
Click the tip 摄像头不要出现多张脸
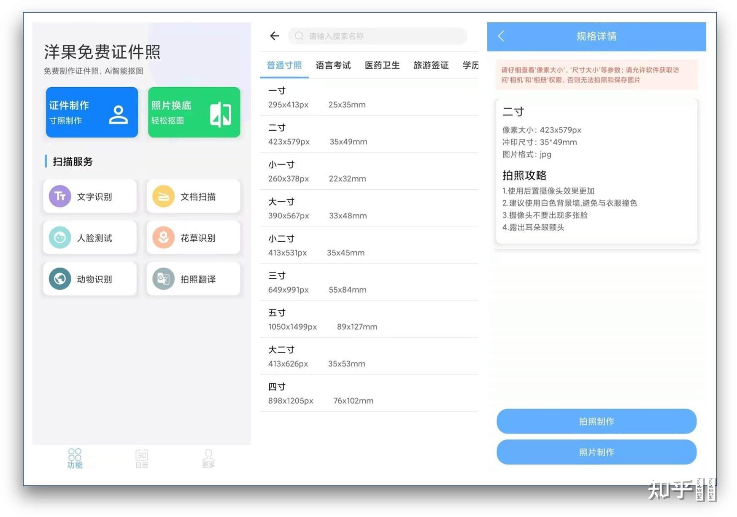[545, 215]
